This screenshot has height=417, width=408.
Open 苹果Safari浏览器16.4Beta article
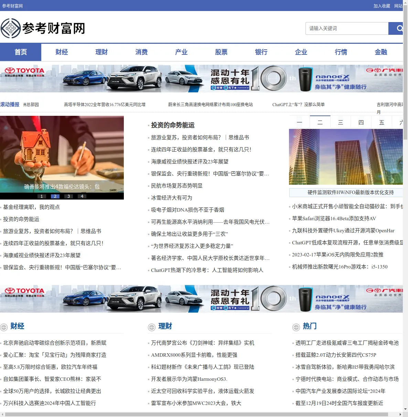coord(334,218)
